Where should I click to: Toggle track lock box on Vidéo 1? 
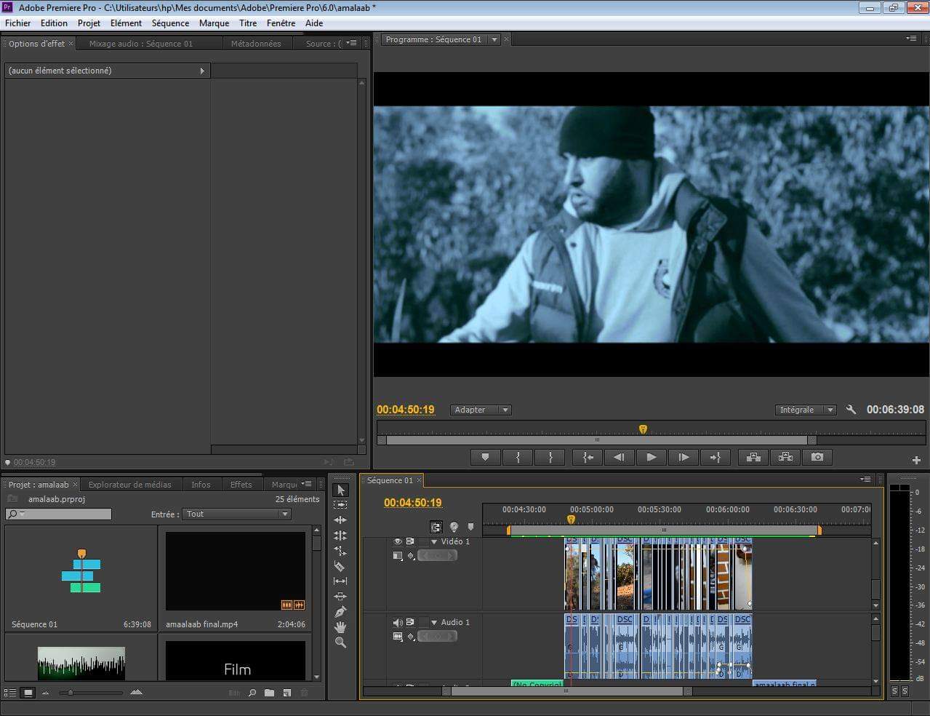click(x=423, y=541)
